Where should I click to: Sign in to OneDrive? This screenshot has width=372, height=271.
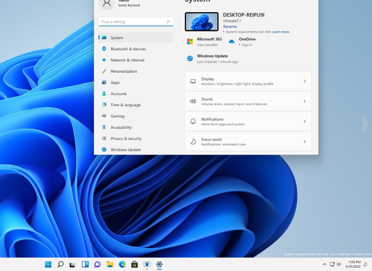tap(247, 45)
